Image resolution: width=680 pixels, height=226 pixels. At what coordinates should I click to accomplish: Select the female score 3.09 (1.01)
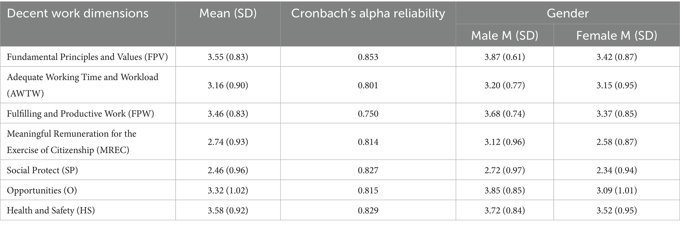point(617,190)
